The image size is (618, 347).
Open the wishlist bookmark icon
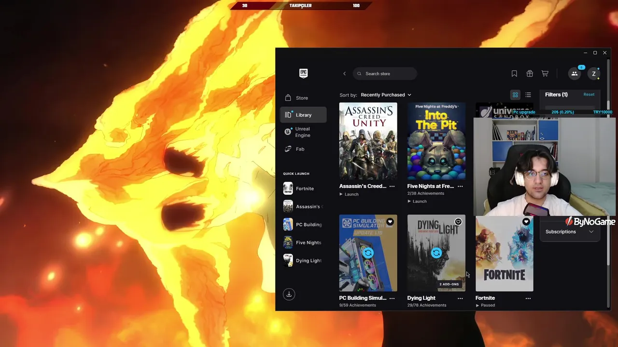point(514,74)
